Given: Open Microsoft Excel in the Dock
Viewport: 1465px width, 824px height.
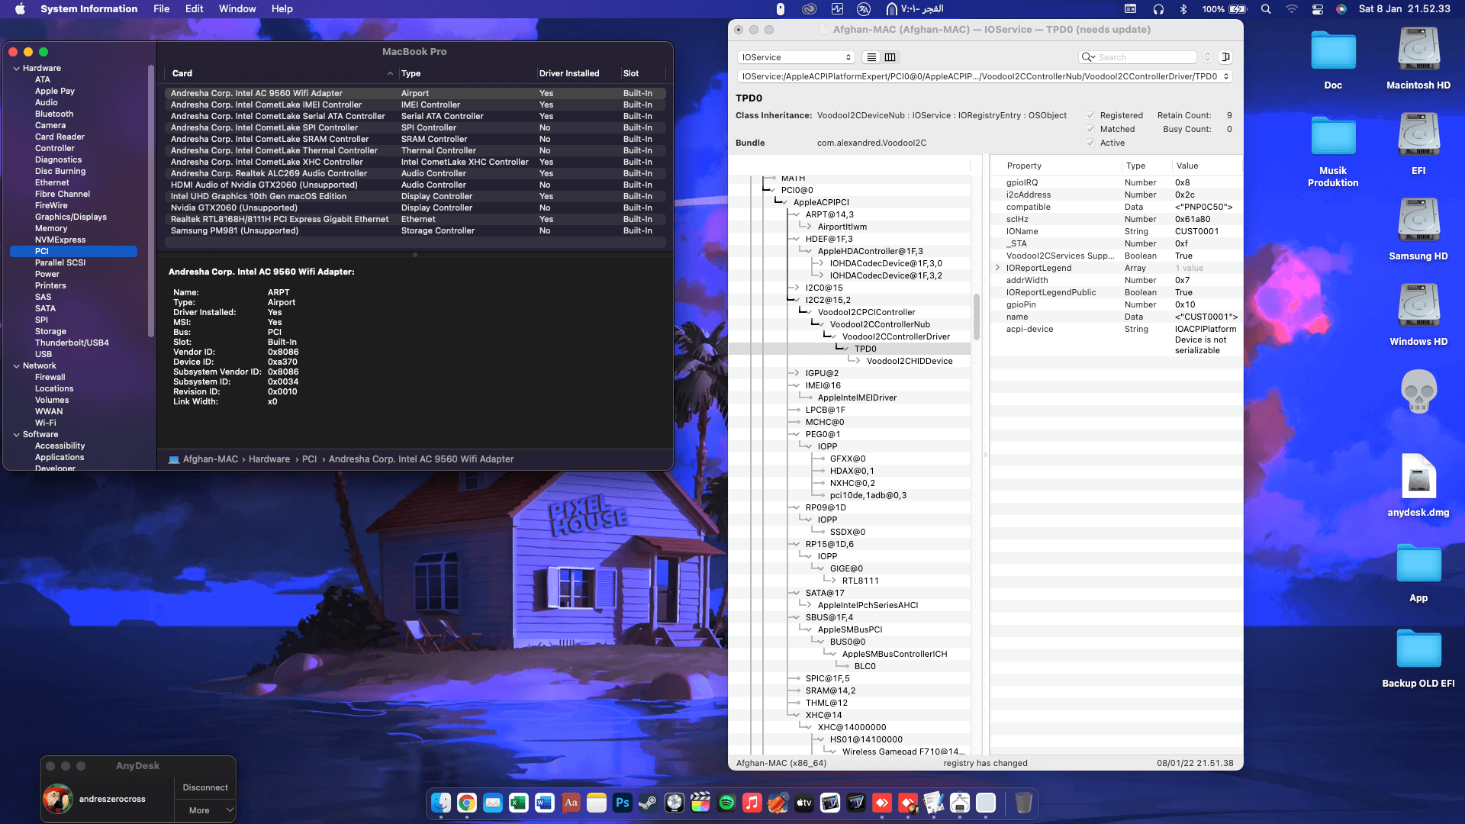Looking at the screenshot, I should pos(519,803).
